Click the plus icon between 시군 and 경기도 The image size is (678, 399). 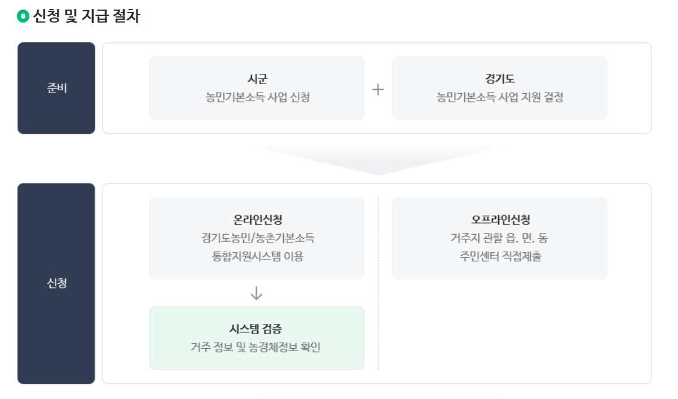coord(378,89)
